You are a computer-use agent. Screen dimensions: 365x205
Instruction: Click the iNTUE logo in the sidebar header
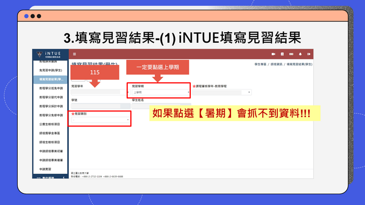[x=49, y=54]
